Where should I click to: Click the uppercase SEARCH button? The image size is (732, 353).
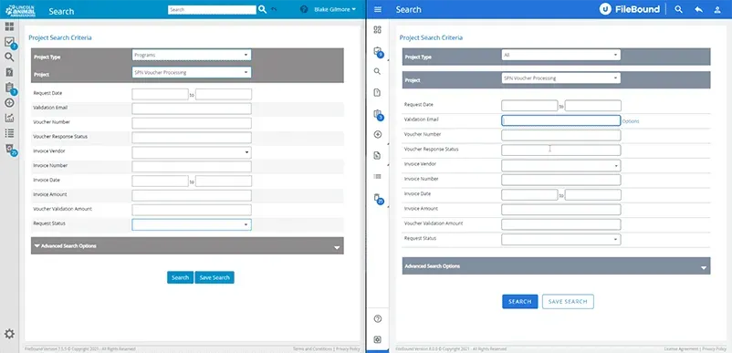(520, 302)
